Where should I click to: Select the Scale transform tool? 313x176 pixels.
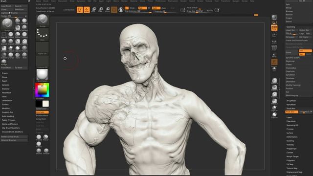click(100, 10)
